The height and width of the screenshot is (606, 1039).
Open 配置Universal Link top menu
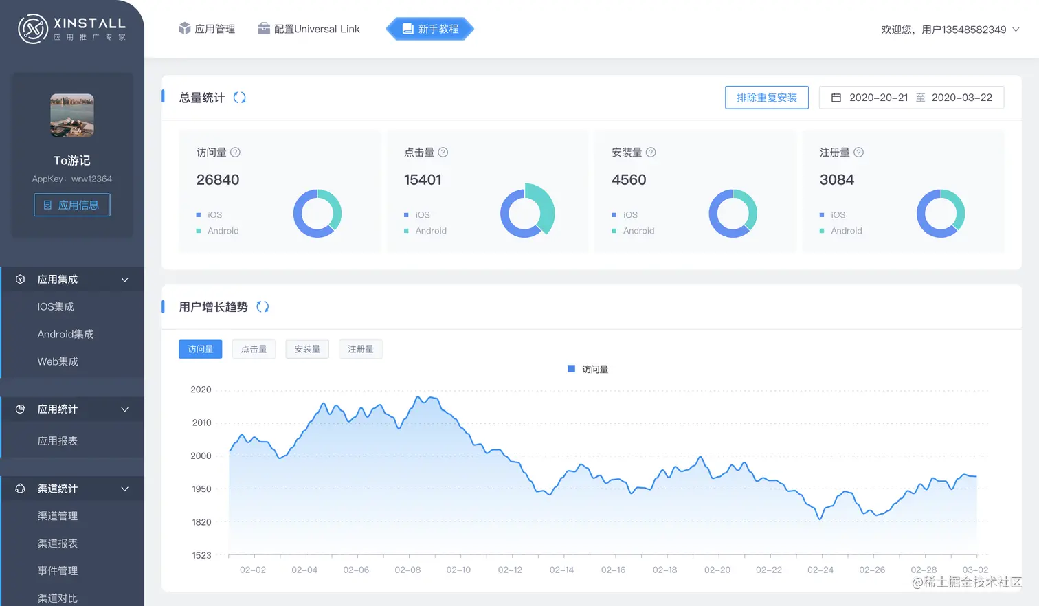point(309,29)
